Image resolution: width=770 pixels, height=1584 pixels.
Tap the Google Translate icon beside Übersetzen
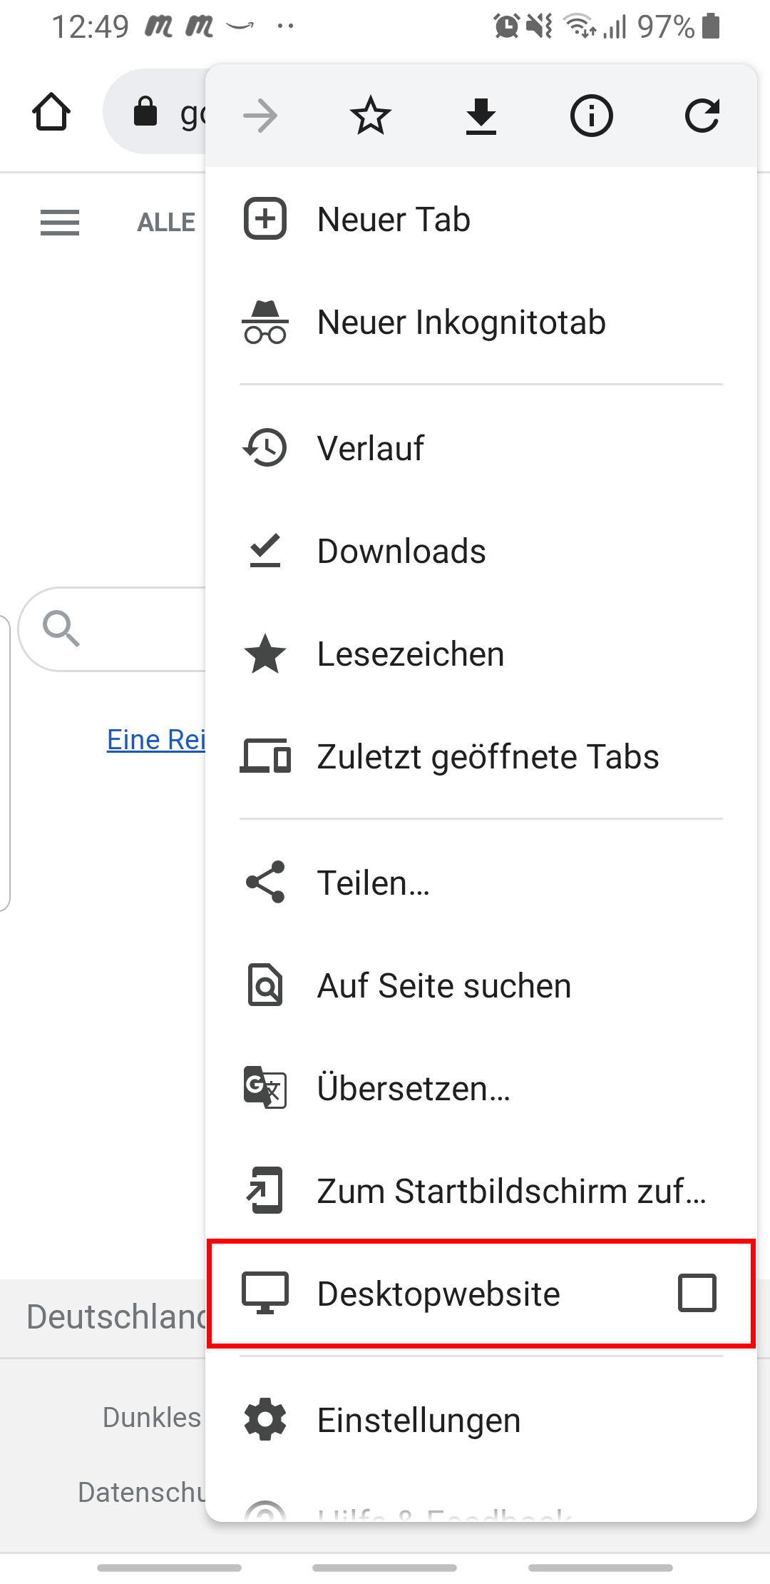[x=265, y=1087]
